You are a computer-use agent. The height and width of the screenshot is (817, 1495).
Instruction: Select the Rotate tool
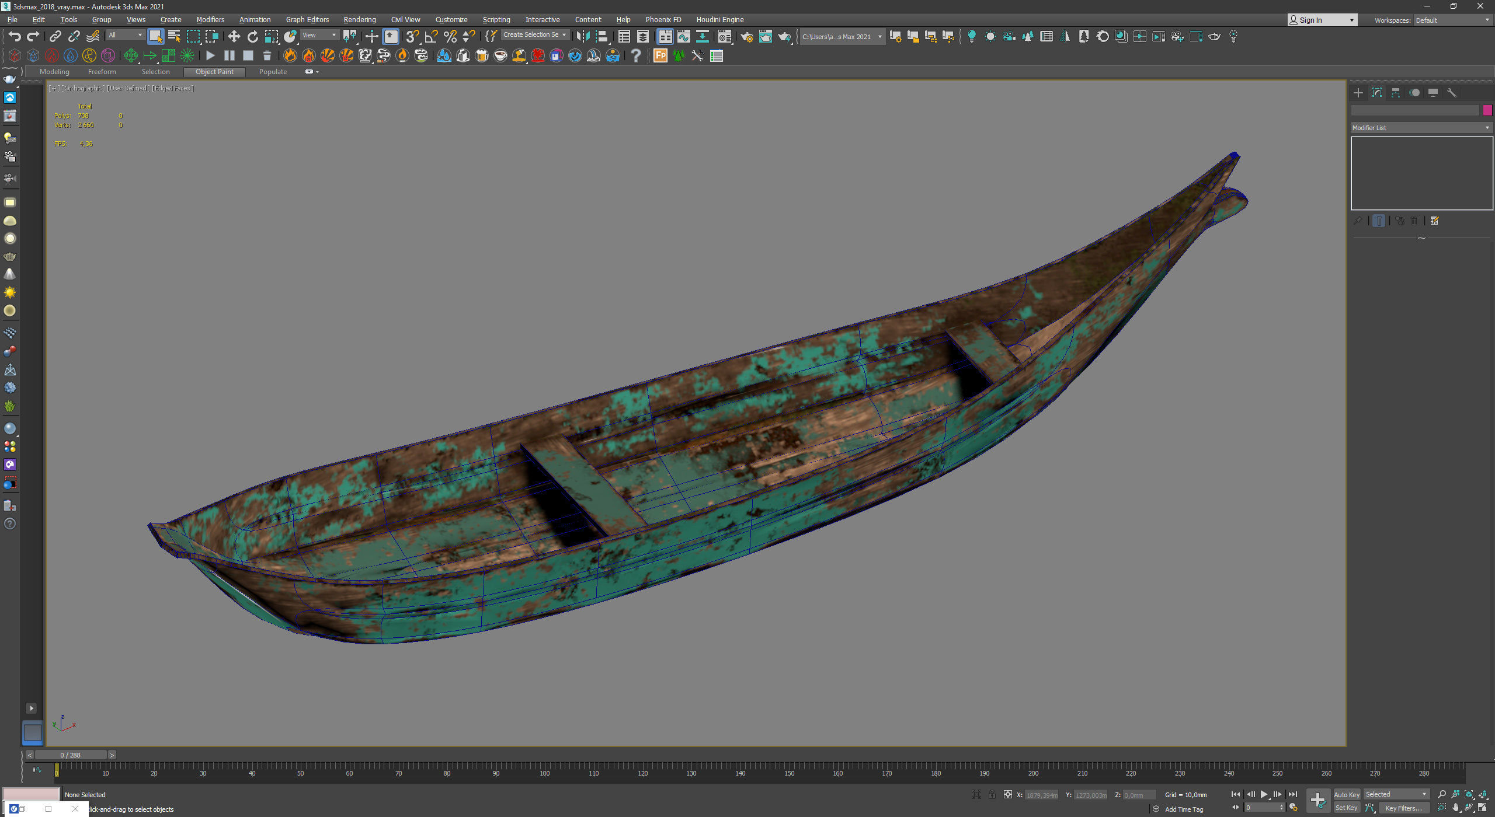[x=252, y=37]
